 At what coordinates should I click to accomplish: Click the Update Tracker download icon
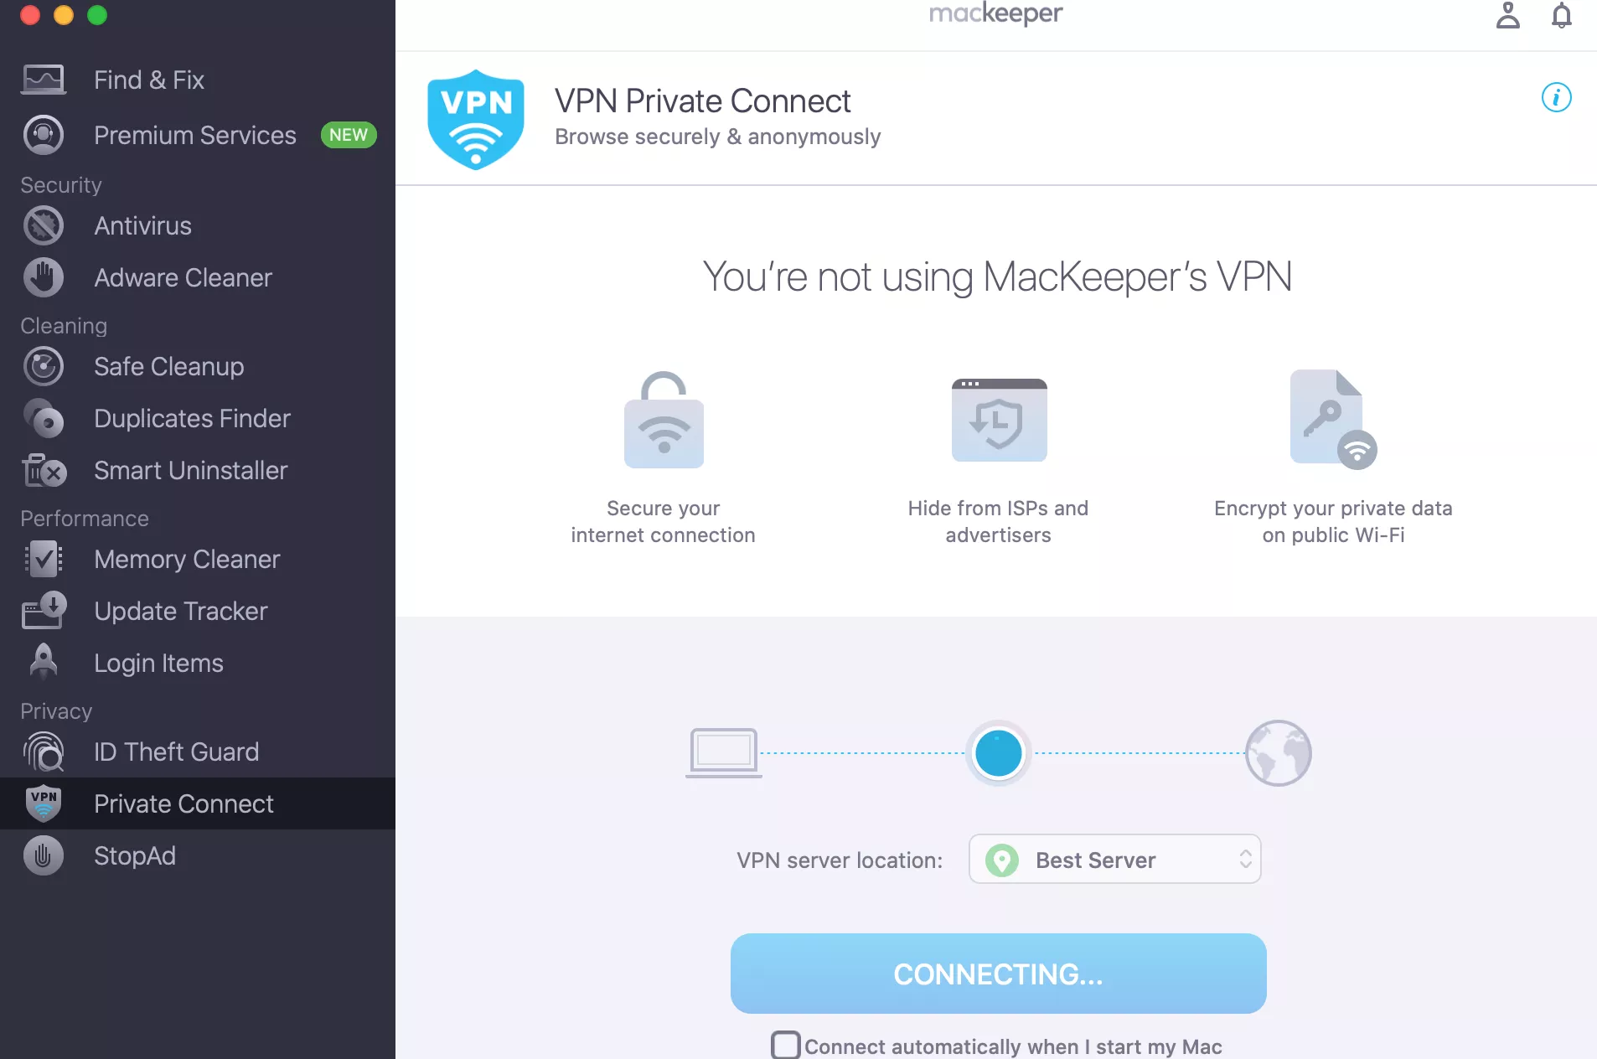[x=44, y=611]
